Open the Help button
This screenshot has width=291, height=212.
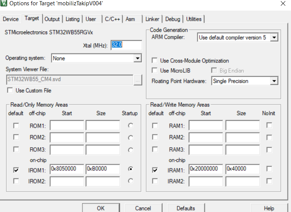(x=269, y=208)
